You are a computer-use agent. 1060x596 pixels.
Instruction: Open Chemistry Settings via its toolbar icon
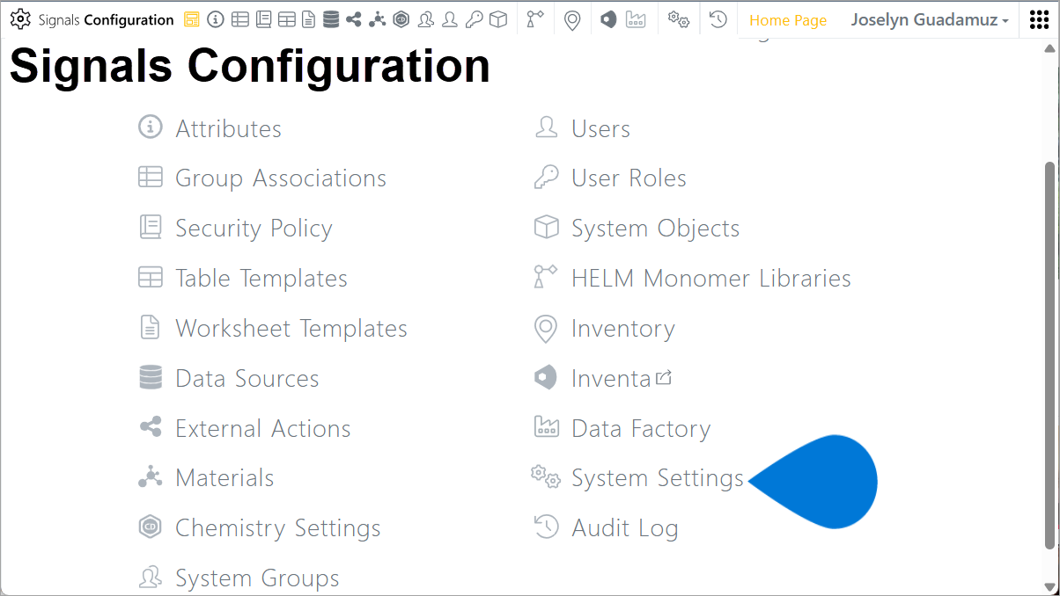coord(401,19)
